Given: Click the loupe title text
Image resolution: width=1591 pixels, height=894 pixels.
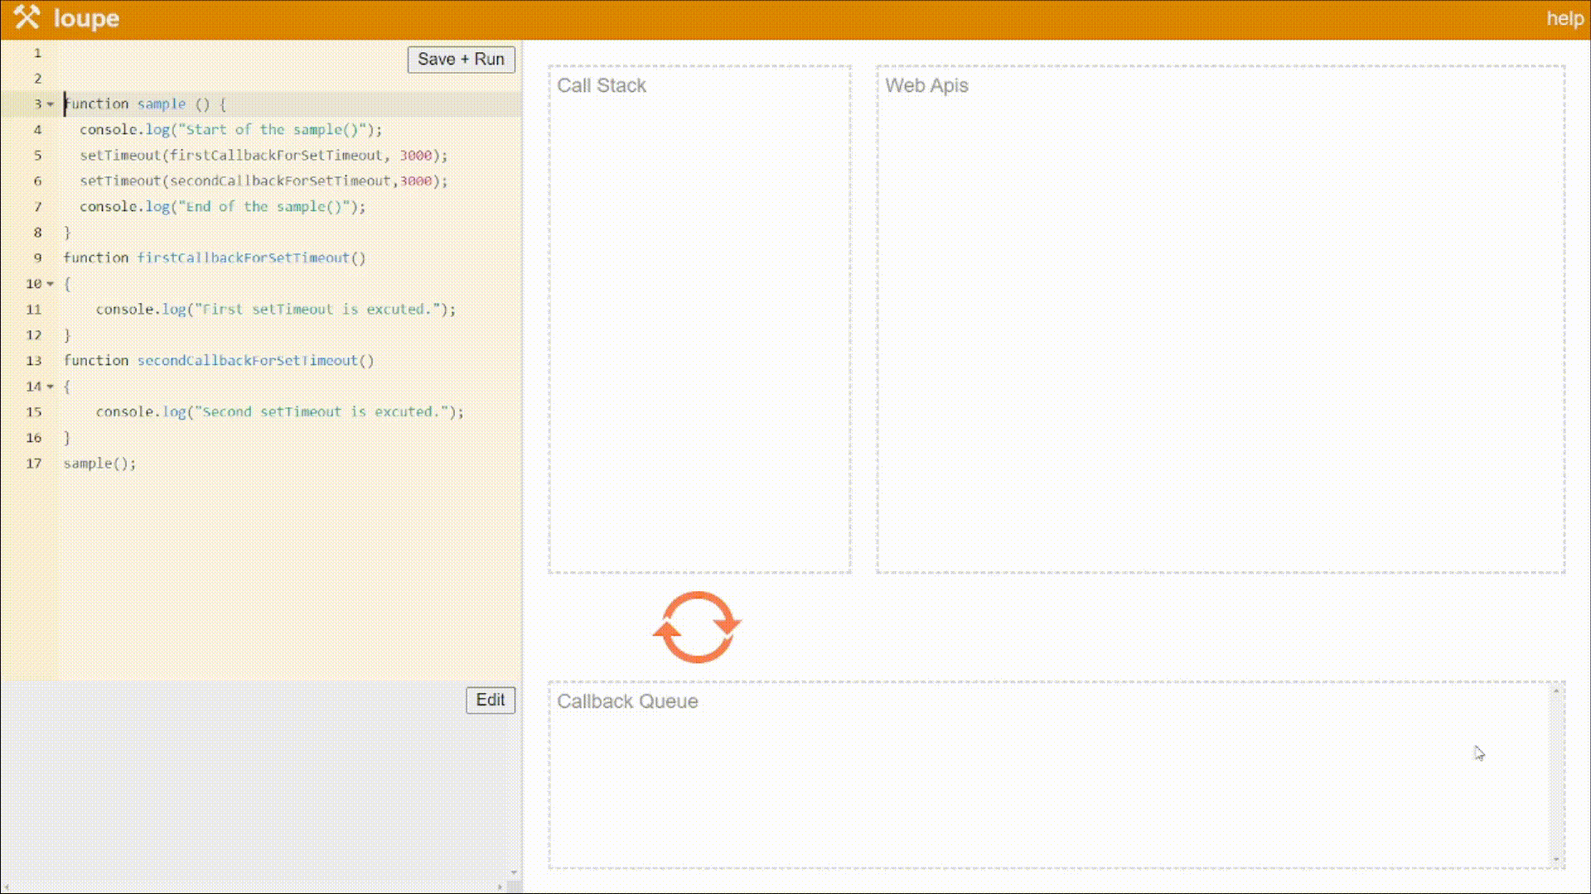Looking at the screenshot, I should click(x=86, y=18).
